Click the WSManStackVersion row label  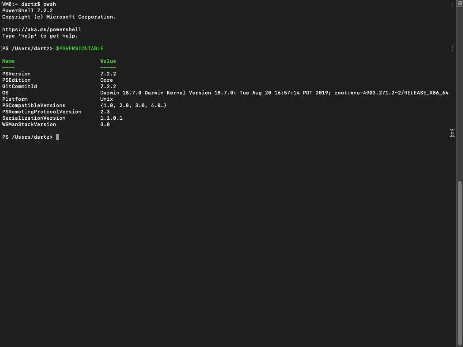pyautogui.click(x=29, y=124)
